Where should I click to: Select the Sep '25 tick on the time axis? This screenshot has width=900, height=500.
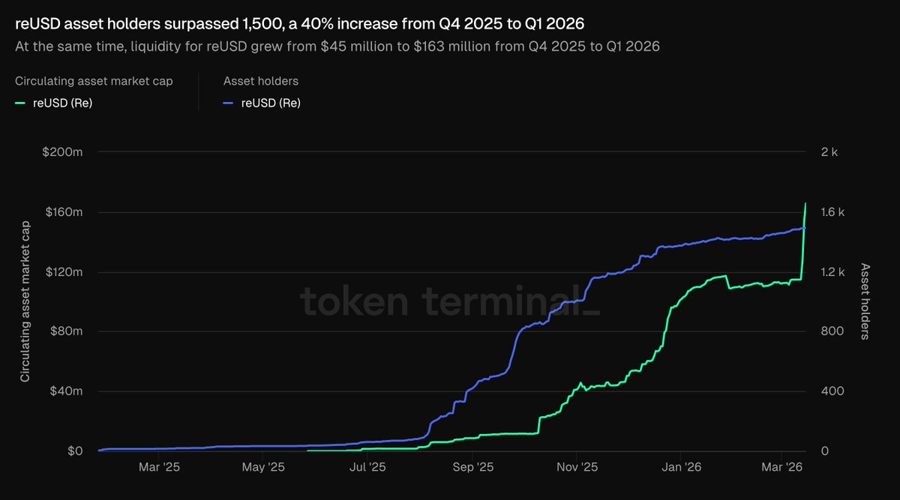(x=472, y=467)
